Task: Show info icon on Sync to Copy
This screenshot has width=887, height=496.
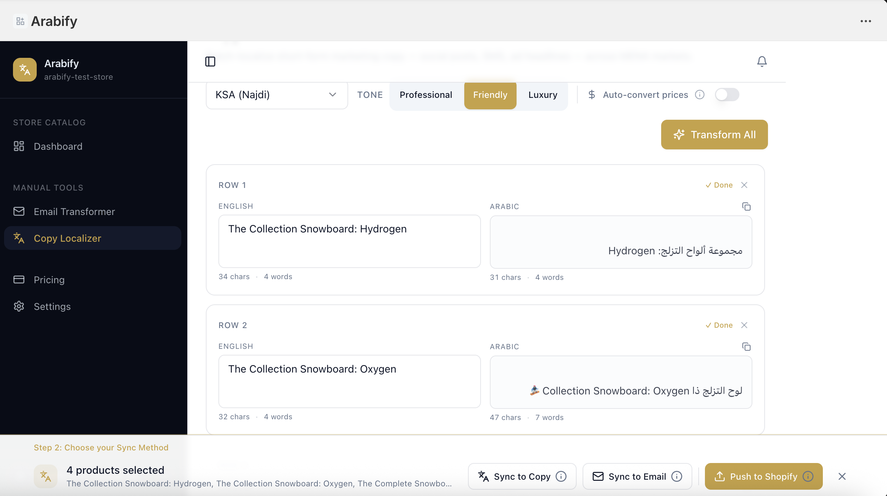Action: [x=561, y=476]
